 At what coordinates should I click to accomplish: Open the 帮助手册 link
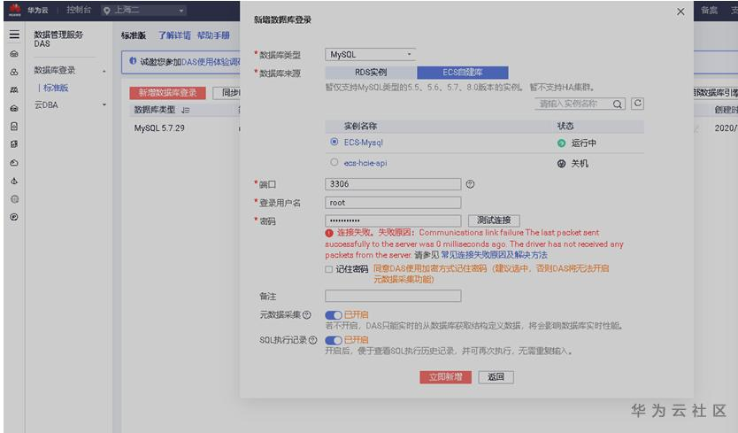point(213,35)
